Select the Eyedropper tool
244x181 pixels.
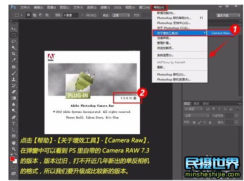pos(14,60)
